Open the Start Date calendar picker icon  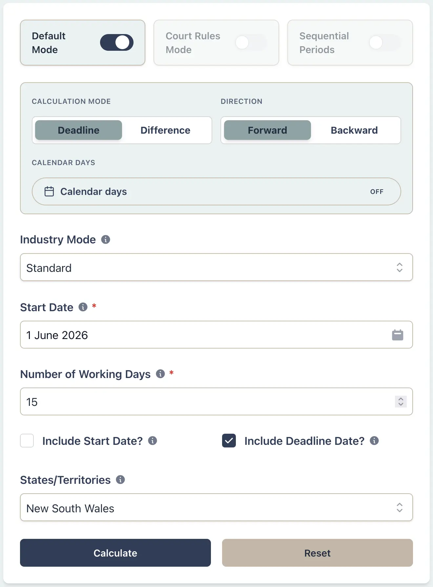pyautogui.click(x=397, y=335)
